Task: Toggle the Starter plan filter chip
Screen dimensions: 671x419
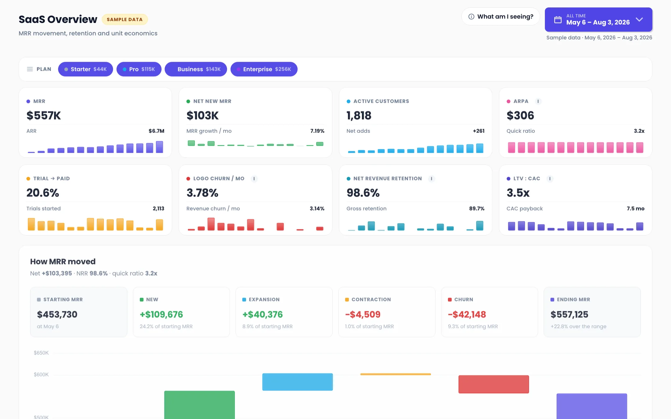Action: click(85, 69)
